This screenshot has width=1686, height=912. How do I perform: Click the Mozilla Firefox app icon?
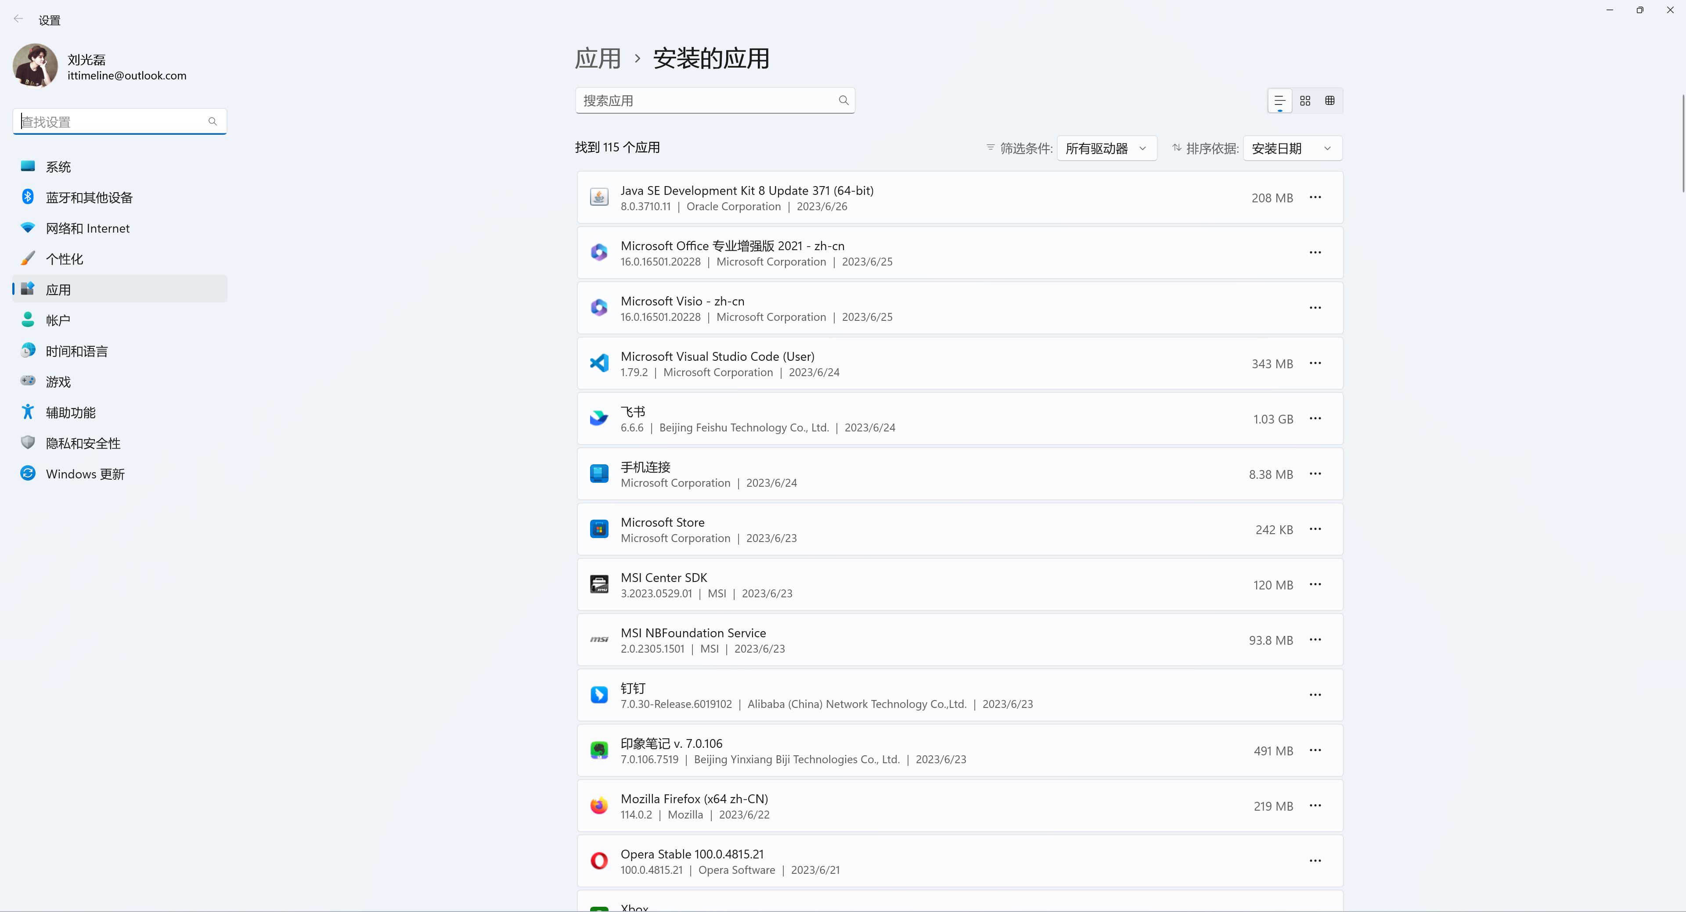(x=599, y=805)
